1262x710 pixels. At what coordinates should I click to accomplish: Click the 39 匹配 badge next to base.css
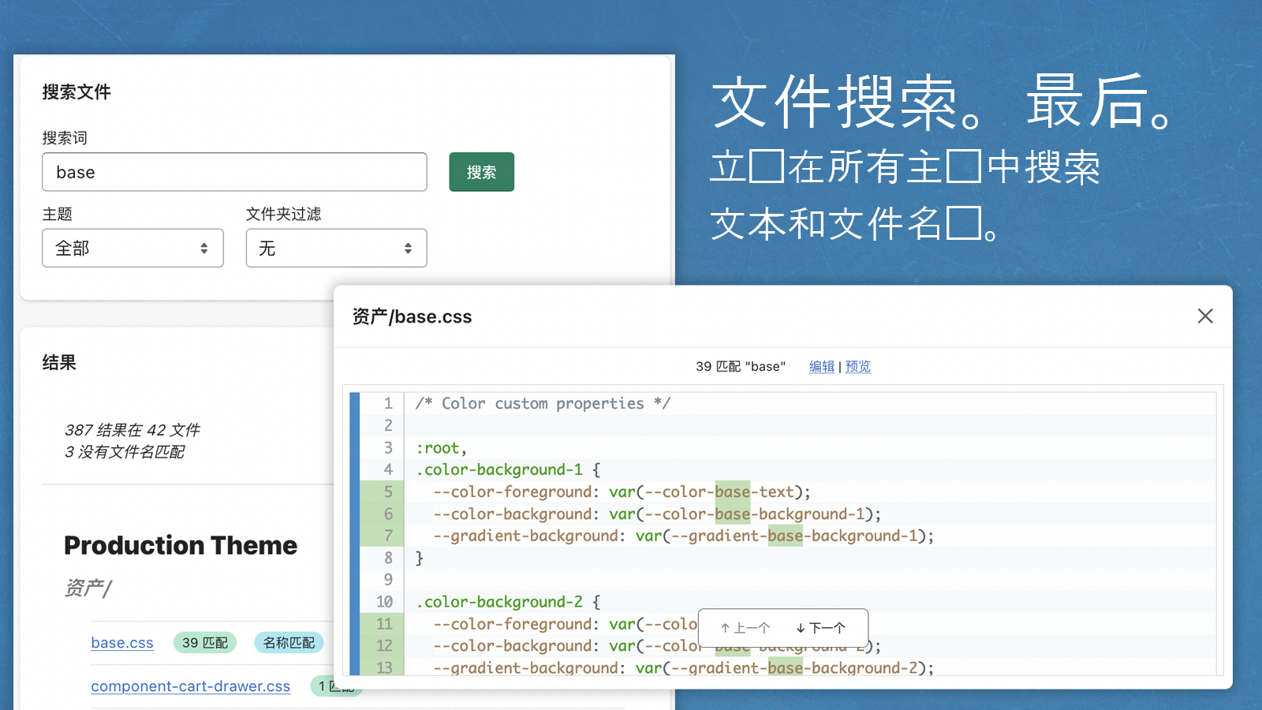coord(205,643)
